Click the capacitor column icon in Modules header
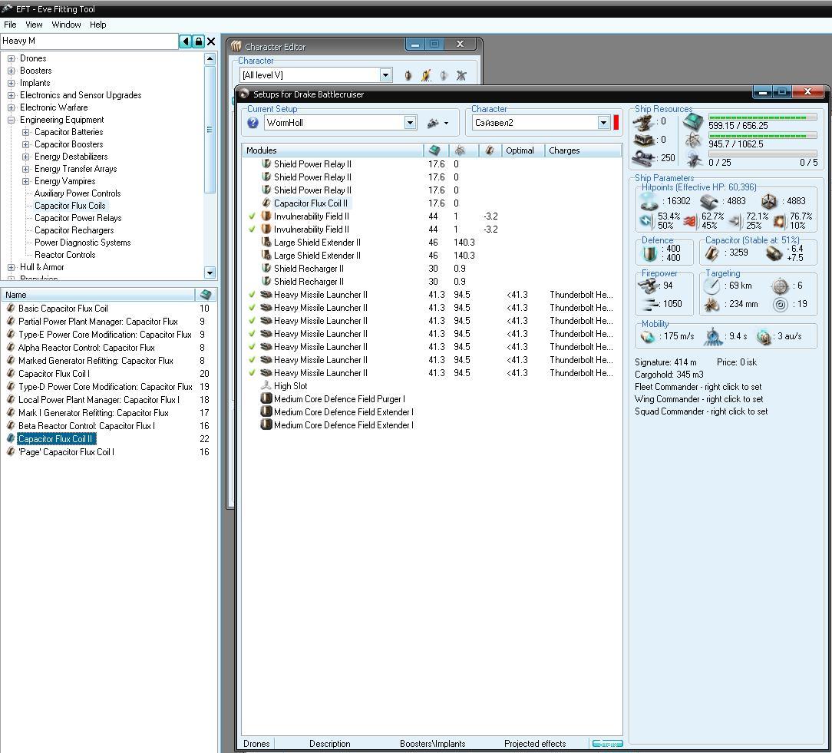832x753 pixels. point(489,150)
